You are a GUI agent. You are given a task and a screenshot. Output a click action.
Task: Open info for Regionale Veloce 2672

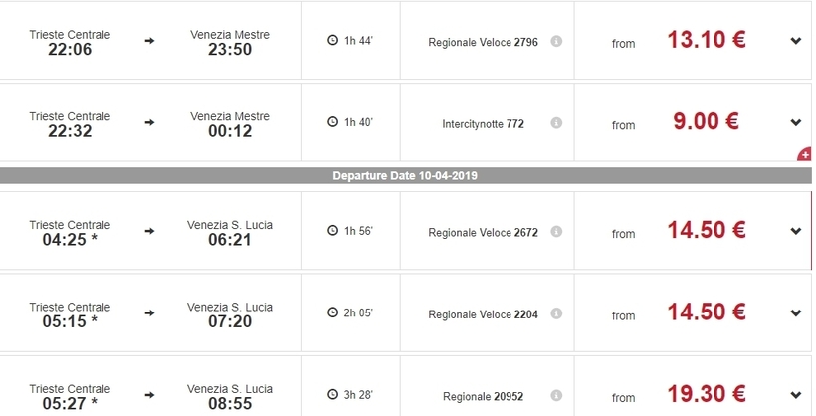(556, 231)
